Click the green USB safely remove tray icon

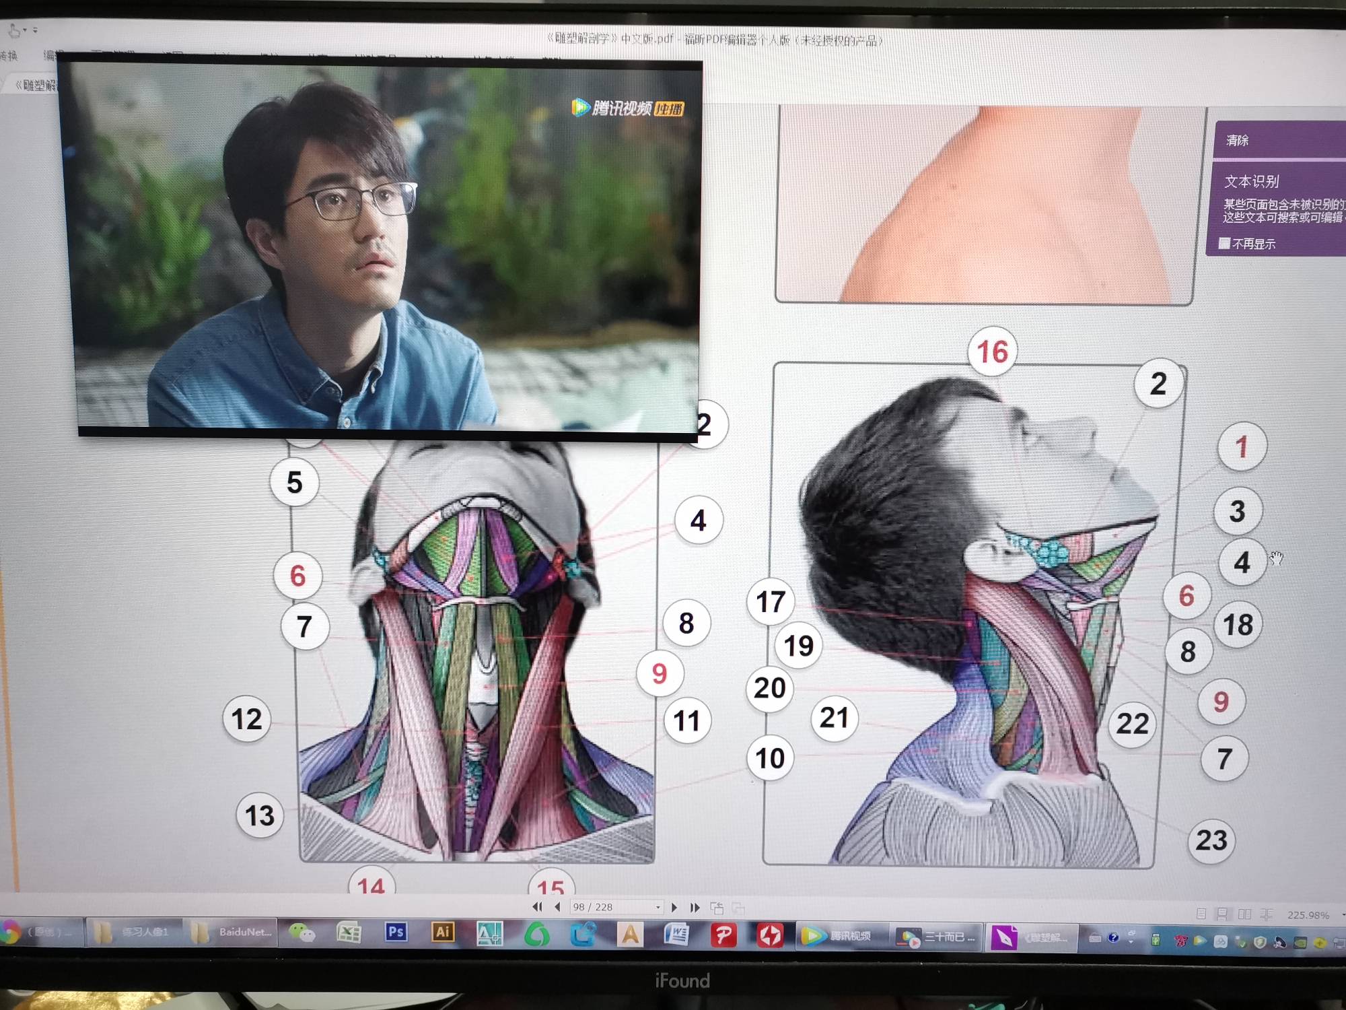pyautogui.click(x=1156, y=940)
